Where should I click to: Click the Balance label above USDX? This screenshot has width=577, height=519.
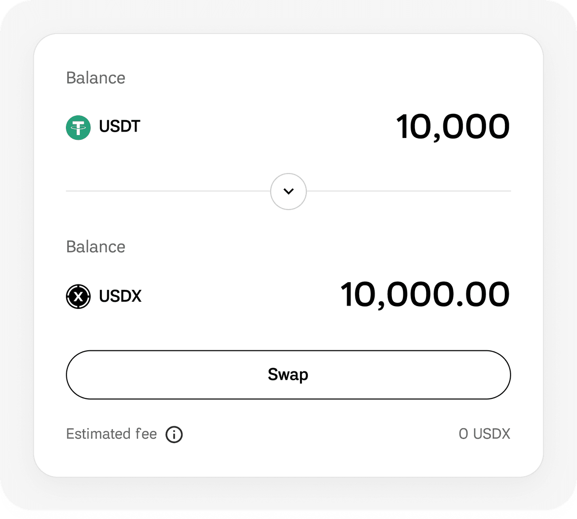click(x=96, y=247)
